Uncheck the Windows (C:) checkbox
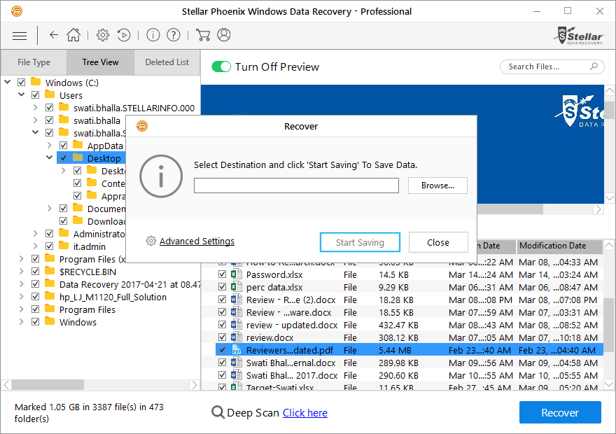The width and height of the screenshot is (616, 434). click(x=22, y=83)
